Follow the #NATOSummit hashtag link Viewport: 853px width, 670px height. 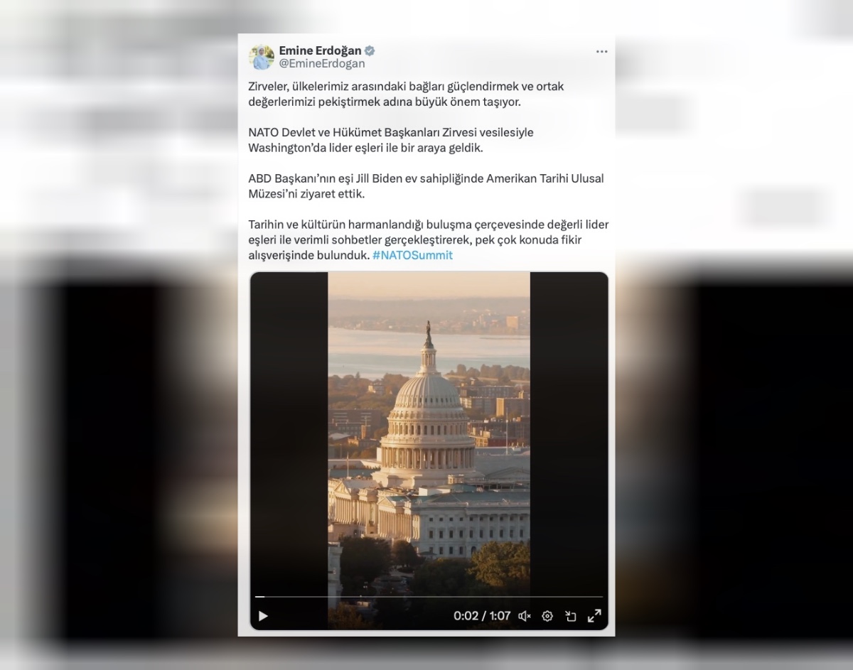coord(412,255)
